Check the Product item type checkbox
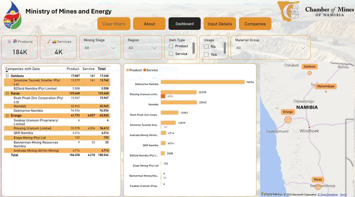 pyautogui.click(x=171, y=46)
